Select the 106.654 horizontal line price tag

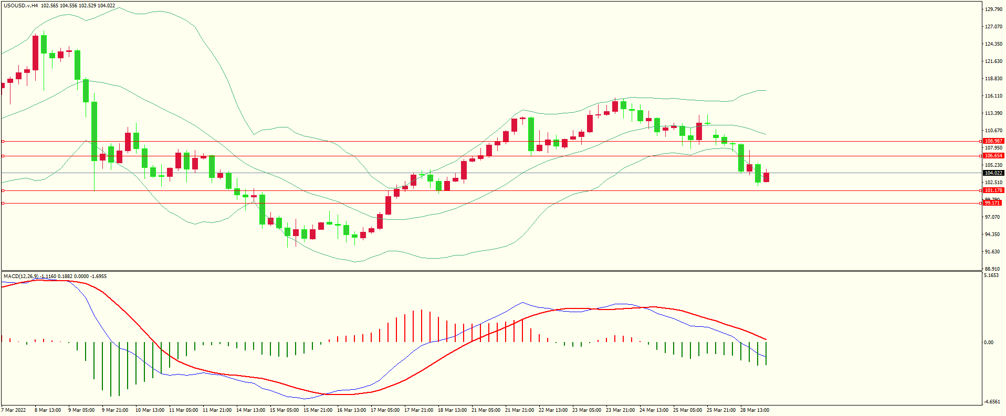tap(993, 156)
